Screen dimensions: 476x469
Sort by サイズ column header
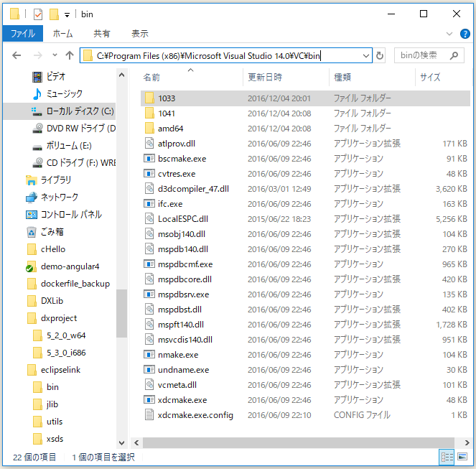430,77
